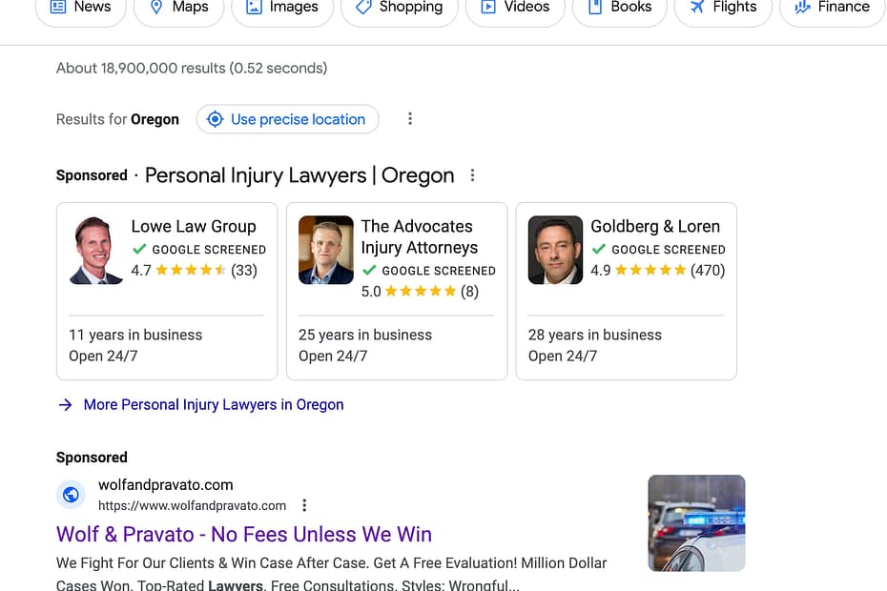Switch to the Flights tab

click(724, 8)
